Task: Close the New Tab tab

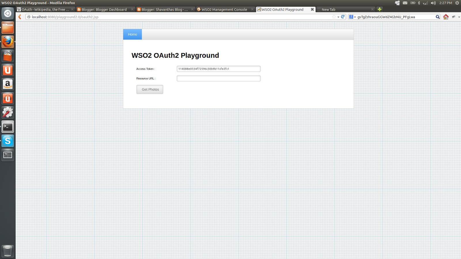Action: [x=372, y=9]
